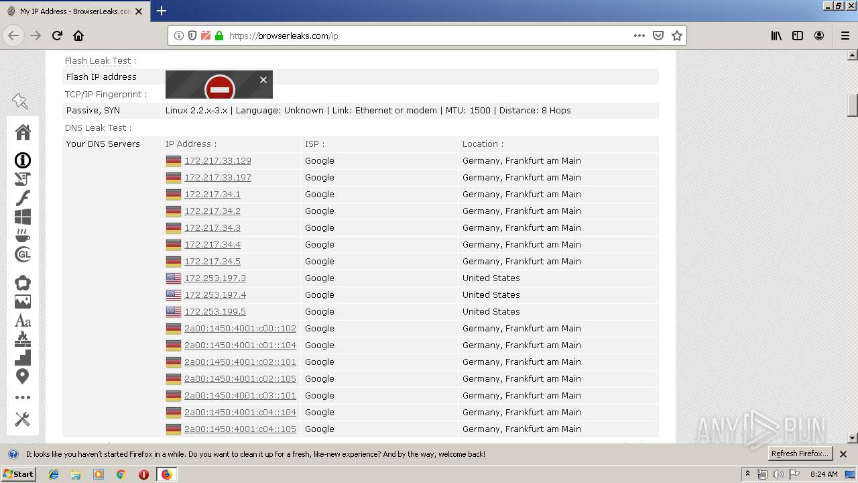Dismiss the blocked Flash plugin overlay
The height and width of the screenshot is (483, 858).
click(263, 79)
